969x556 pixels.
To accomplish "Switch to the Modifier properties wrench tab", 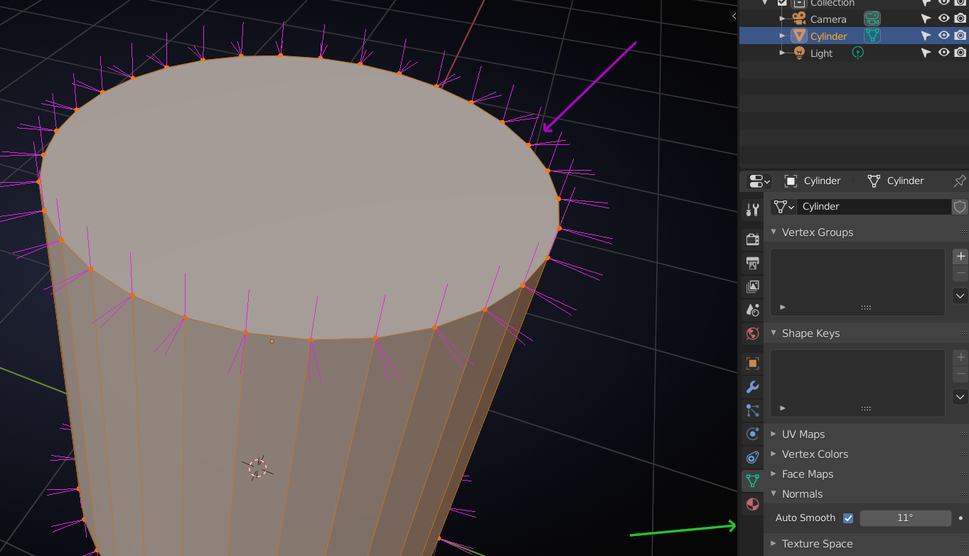I will [x=752, y=387].
